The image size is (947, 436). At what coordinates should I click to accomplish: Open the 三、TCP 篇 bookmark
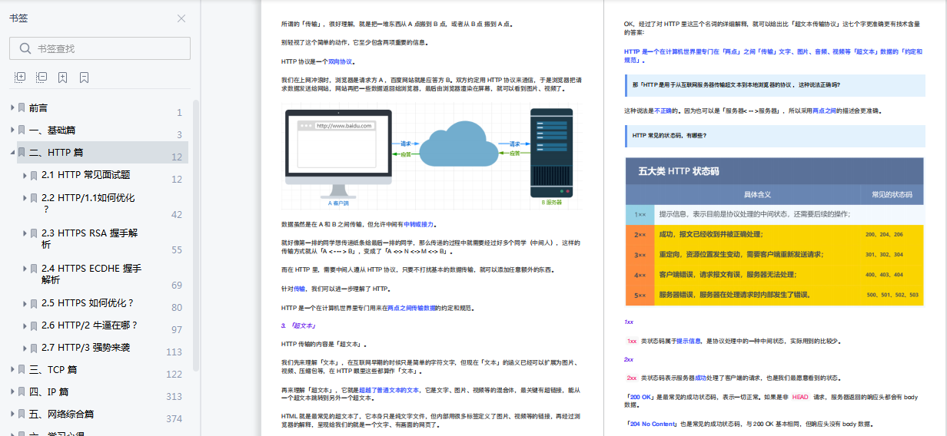pyautogui.click(x=53, y=370)
